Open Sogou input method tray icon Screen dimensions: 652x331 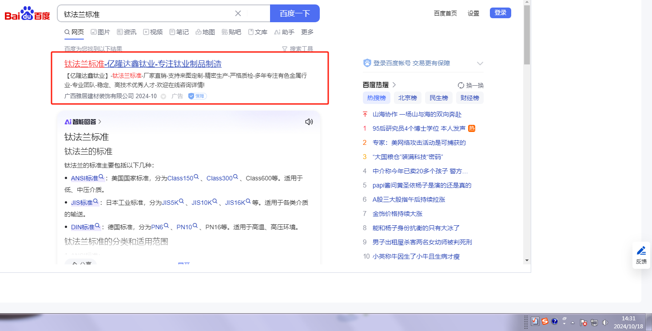click(545, 322)
